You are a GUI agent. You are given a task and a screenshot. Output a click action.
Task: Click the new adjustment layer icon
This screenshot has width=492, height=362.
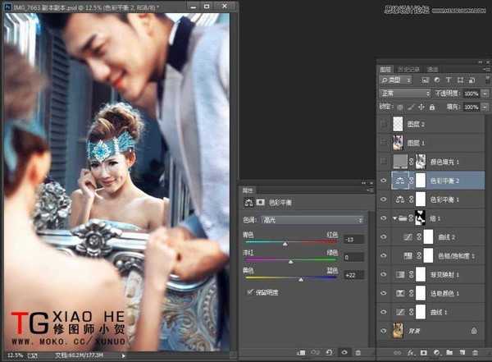click(436, 353)
